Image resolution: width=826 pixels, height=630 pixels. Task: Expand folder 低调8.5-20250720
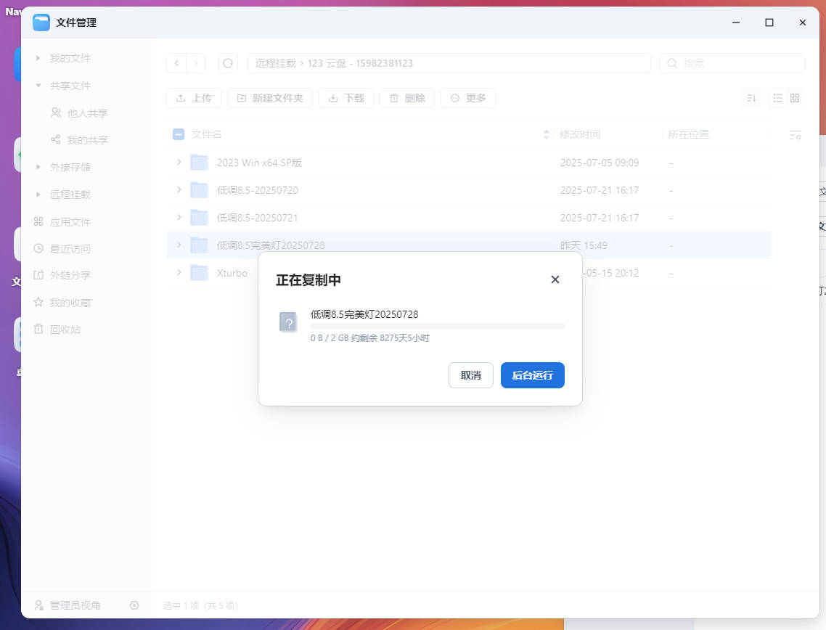click(x=179, y=189)
